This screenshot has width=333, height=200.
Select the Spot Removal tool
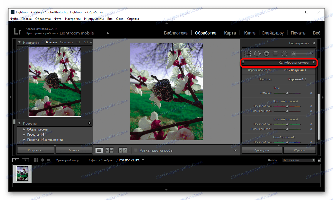[257, 54]
